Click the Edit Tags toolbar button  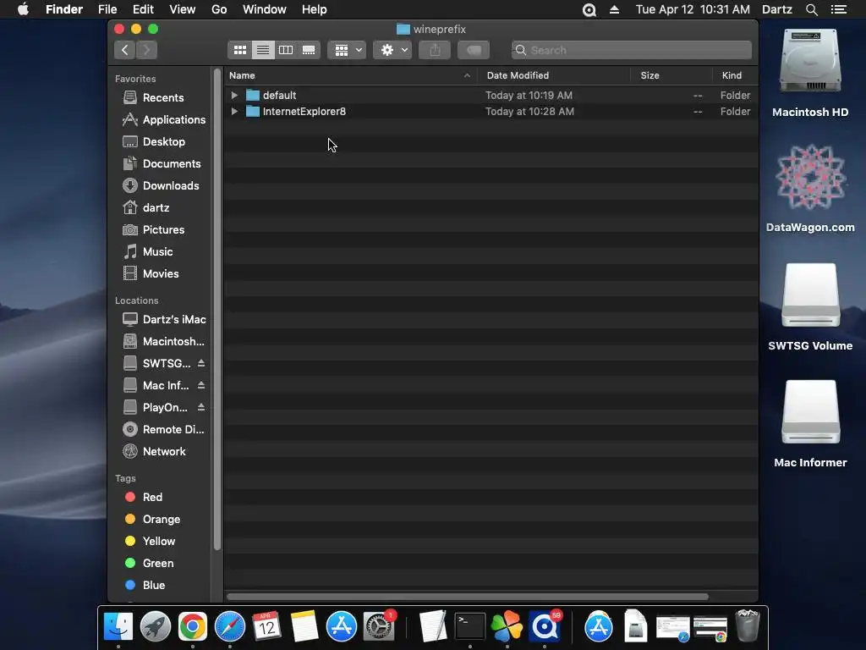pyautogui.click(x=474, y=50)
